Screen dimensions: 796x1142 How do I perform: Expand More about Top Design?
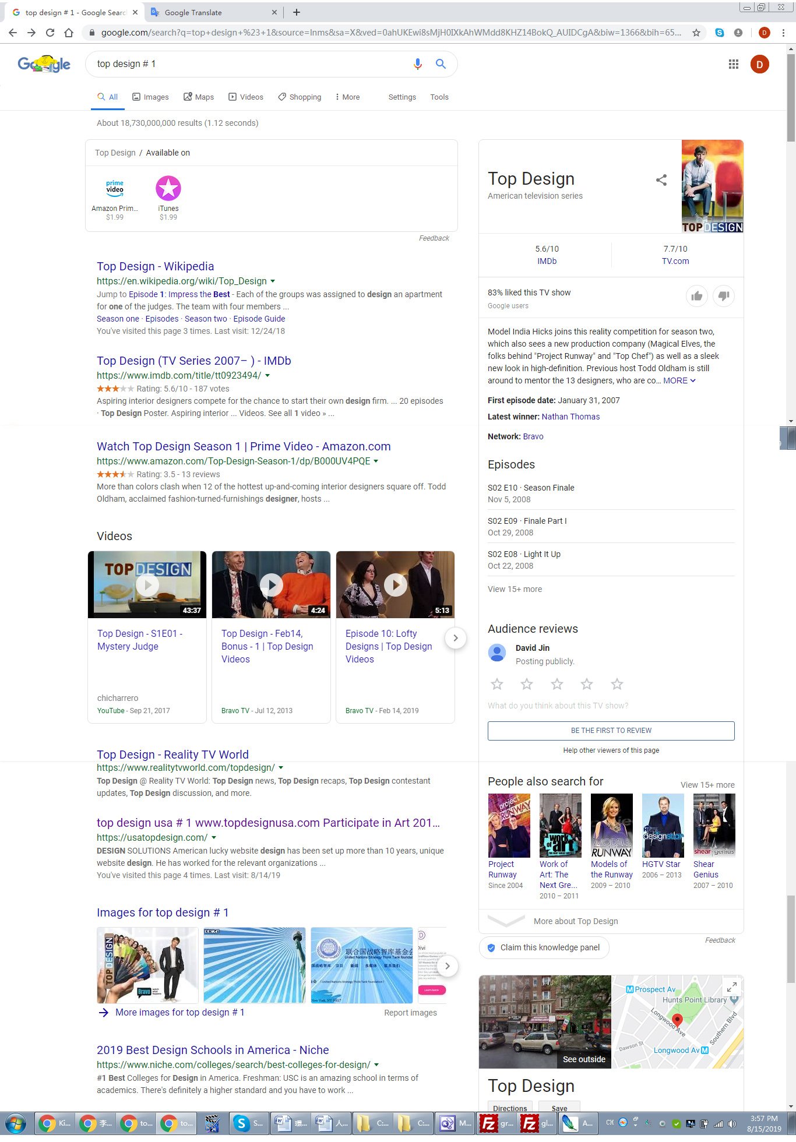click(575, 921)
